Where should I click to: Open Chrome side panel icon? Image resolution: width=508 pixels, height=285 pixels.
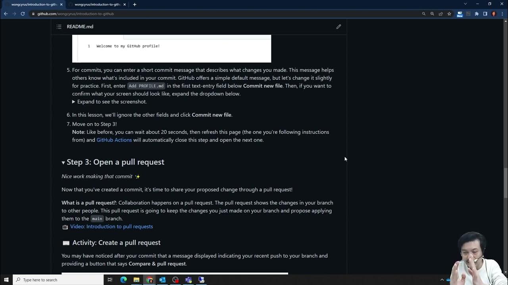tap(485, 14)
